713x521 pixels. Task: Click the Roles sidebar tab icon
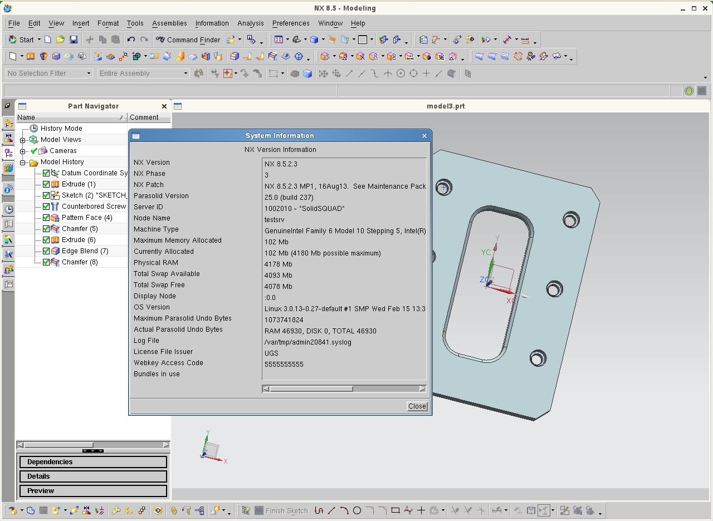8,269
